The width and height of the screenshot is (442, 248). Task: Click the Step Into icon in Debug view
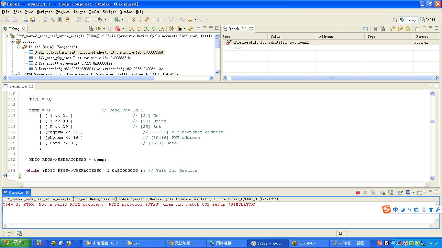[x=132, y=29]
